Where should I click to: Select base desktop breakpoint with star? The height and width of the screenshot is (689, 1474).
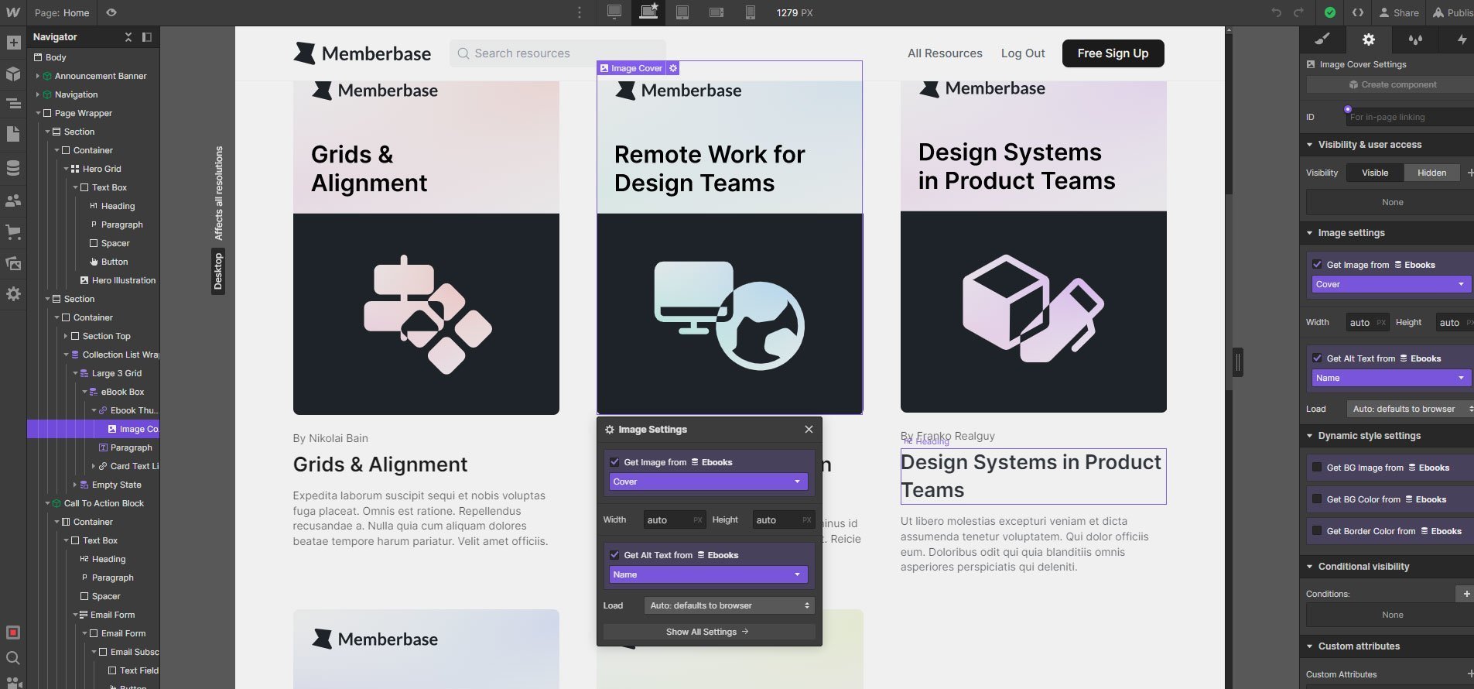[648, 12]
